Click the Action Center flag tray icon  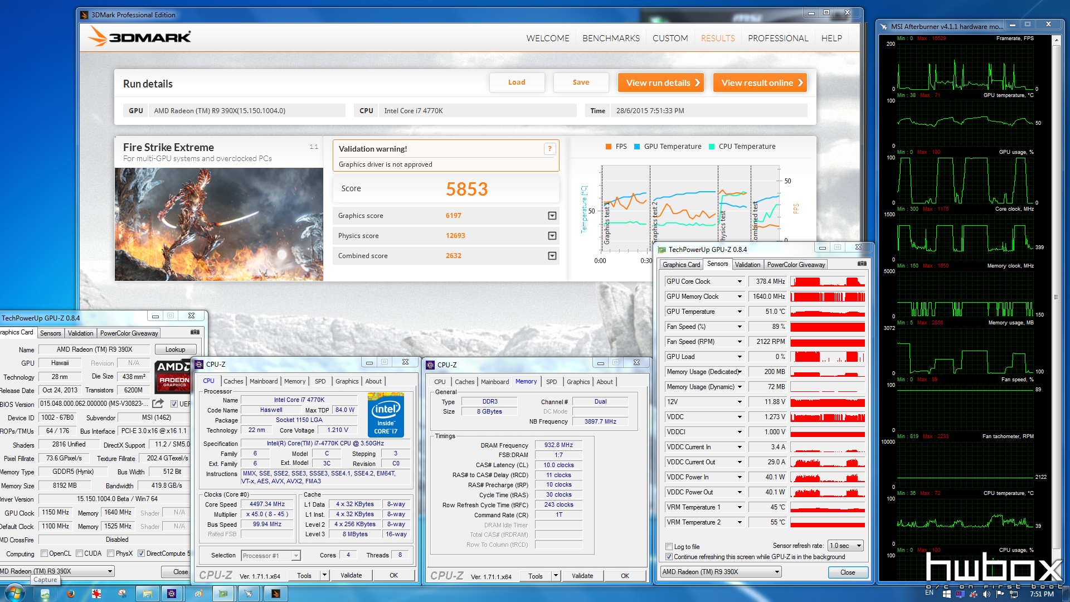(1000, 594)
